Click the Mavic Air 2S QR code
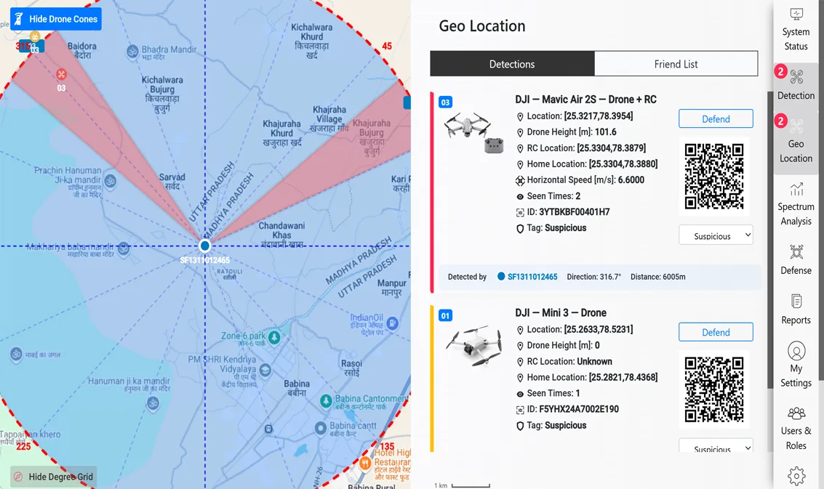The width and height of the screenshot is (824, 489). coord(714,177)
